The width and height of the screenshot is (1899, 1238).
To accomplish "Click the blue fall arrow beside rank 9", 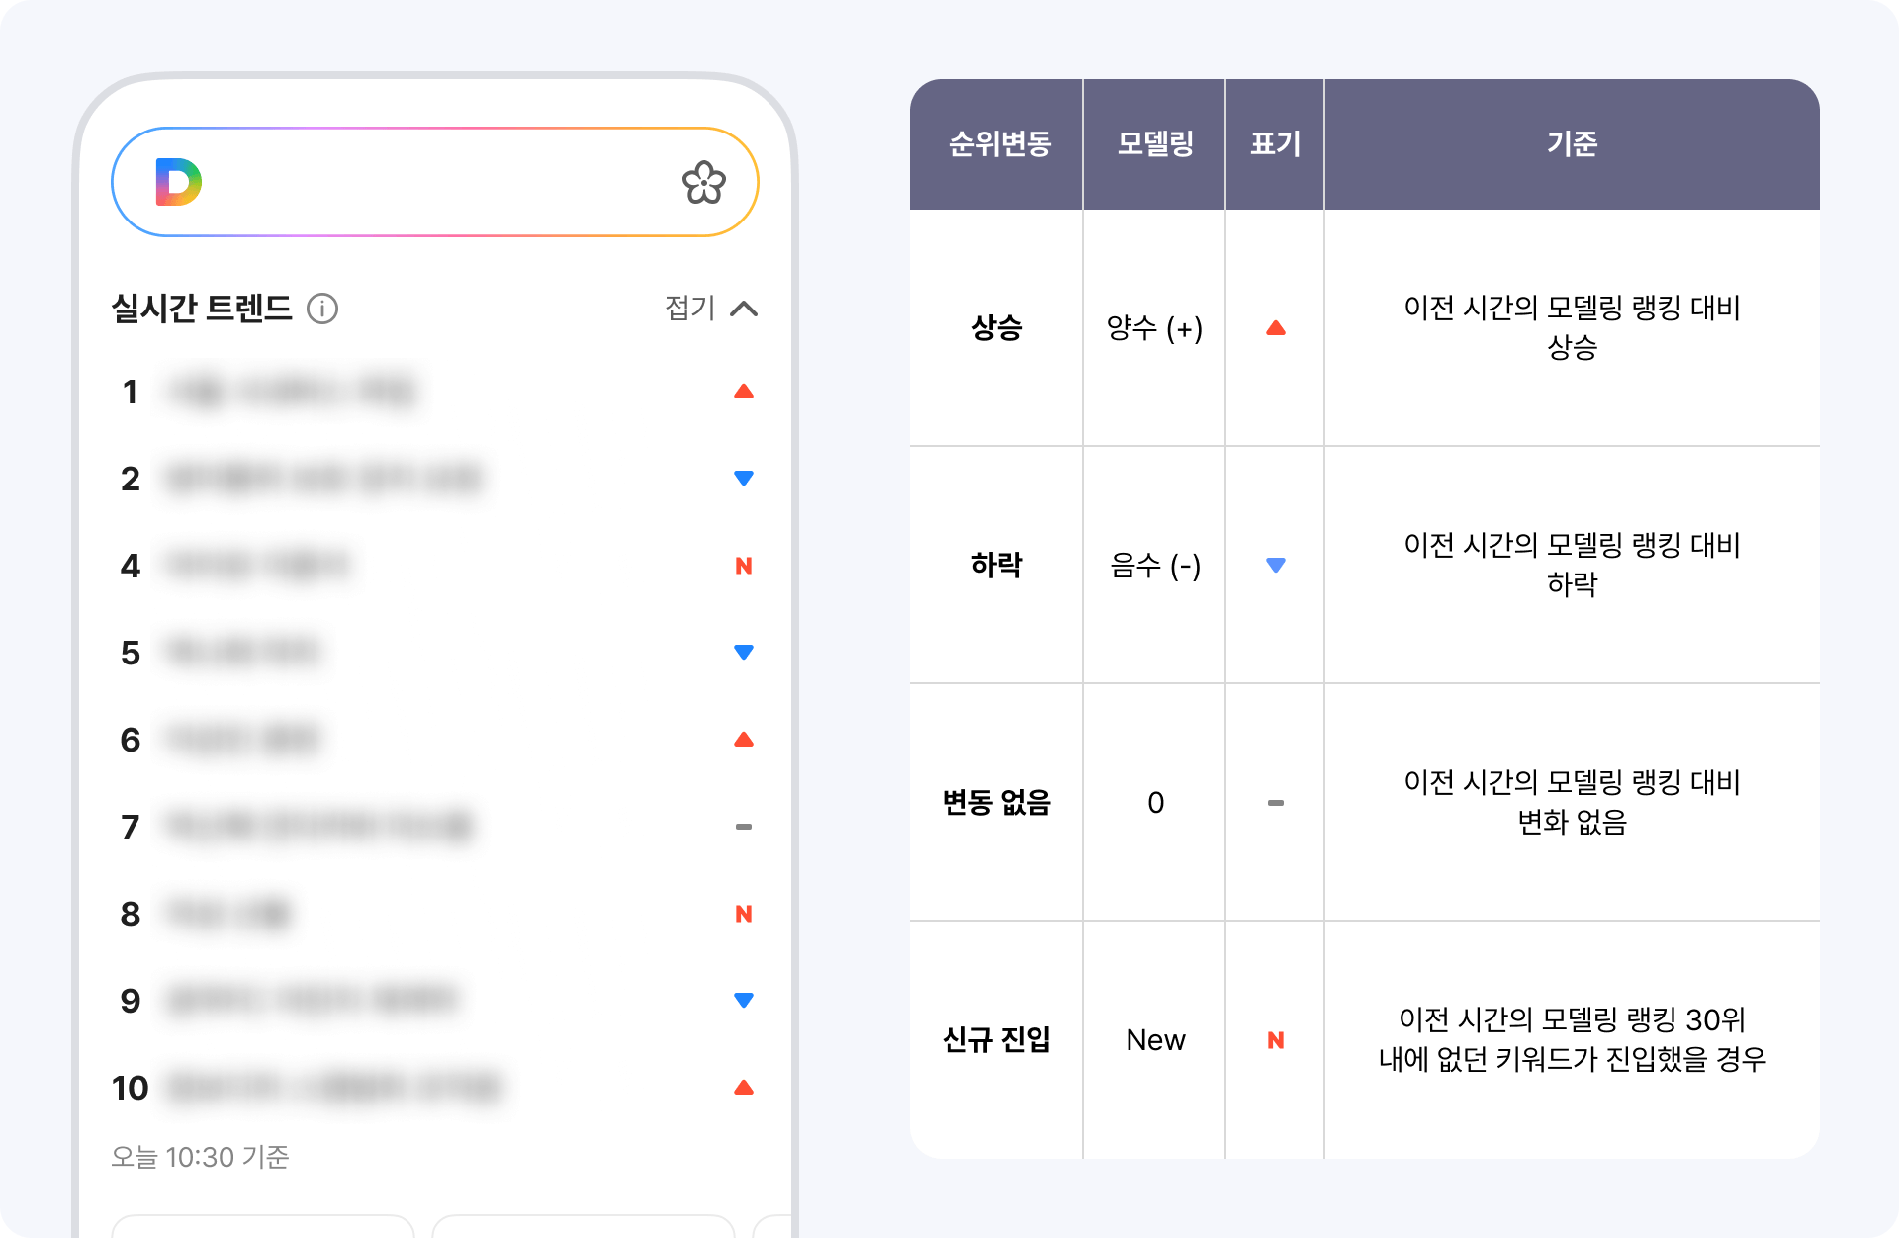I will 743,1000.
